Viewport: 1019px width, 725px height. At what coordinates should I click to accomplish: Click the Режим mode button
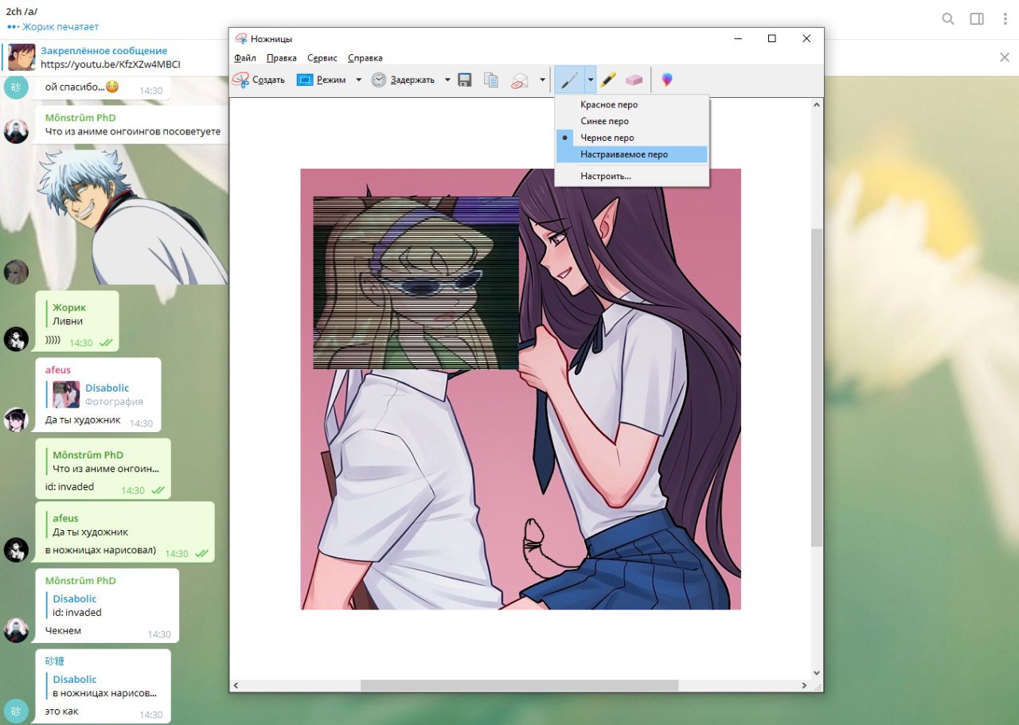click(323, 80)
